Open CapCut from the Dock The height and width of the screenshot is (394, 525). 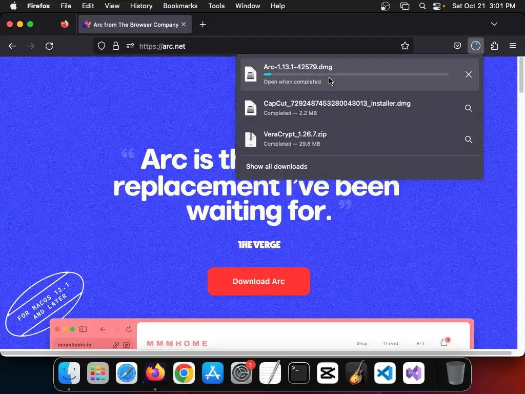328,373
